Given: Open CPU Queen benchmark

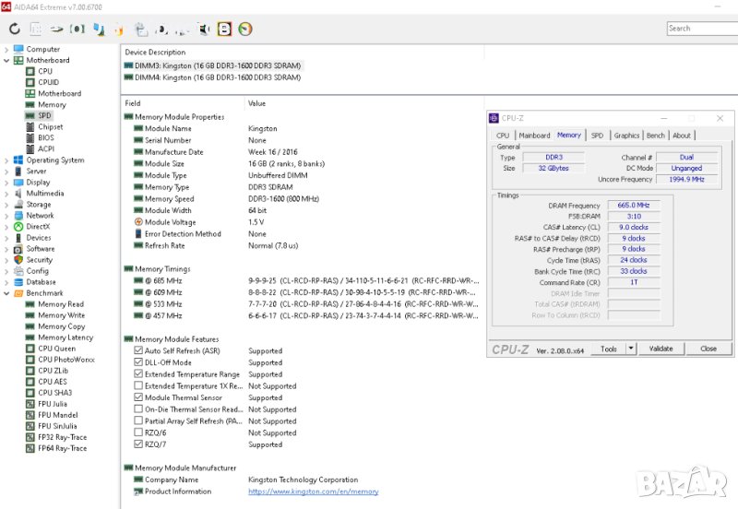Looking at the screenshot, I should pyautogui.click(x=56, y=349).
